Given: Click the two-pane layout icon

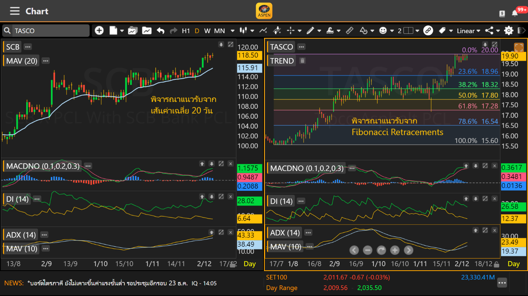Looking at the screenshot, I should (408, 31).
